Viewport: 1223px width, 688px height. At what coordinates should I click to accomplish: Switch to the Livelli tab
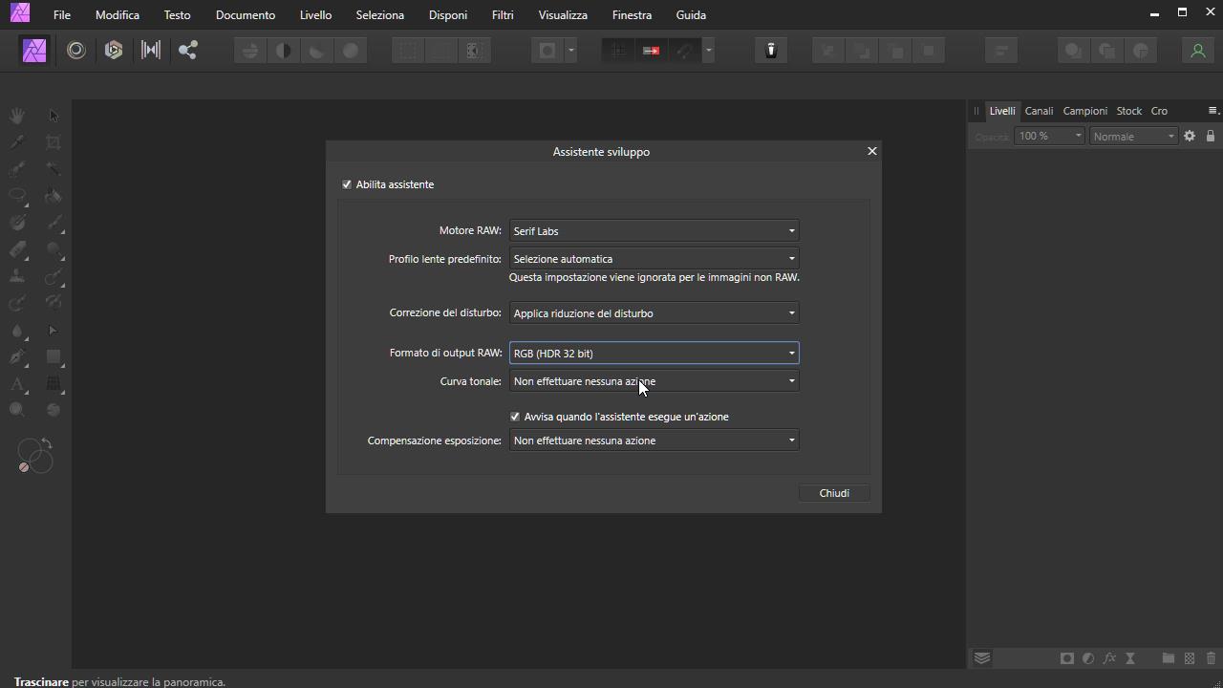pos(1002,111)
